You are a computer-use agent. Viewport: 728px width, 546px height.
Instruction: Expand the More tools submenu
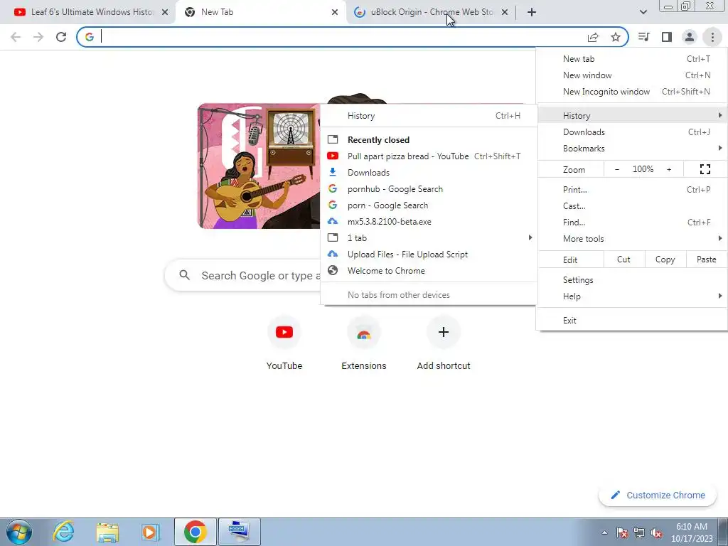click(x=632, y=239)
